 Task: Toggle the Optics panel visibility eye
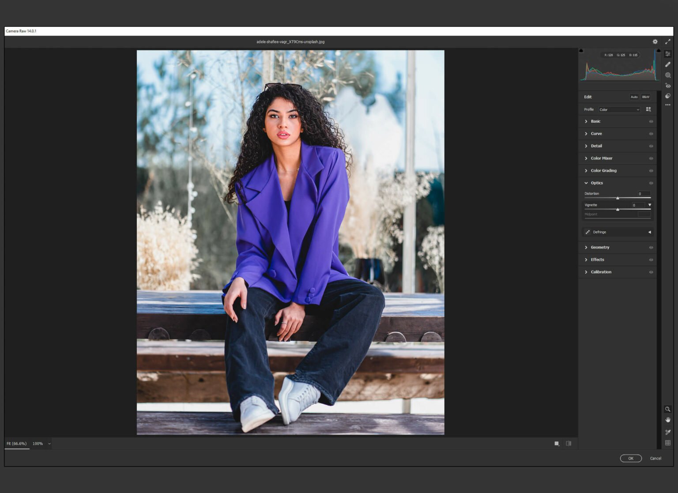pyautogui.click(x=651, y=183)
